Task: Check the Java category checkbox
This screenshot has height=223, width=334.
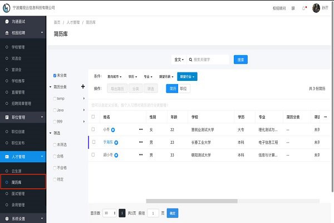Action: pos(55,110)
